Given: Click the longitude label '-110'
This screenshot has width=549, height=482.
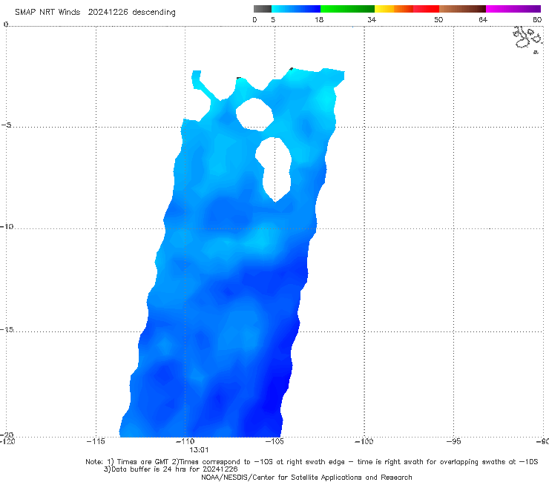Looking at the screenshot, I should tap(185, 441).
